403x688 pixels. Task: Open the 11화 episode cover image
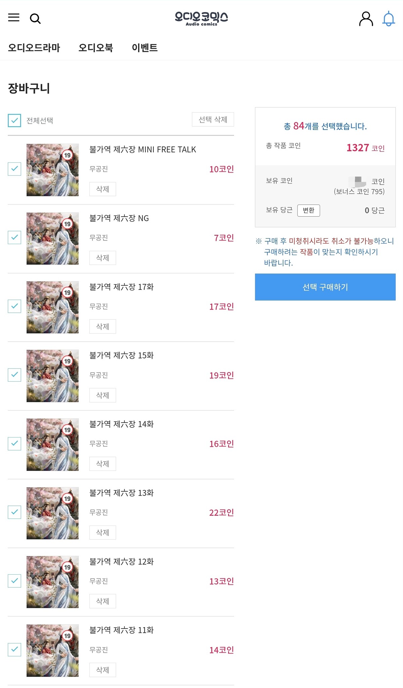click(52, 650)
